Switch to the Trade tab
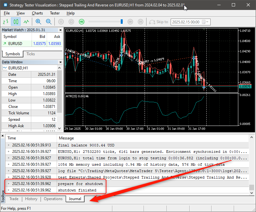 click(x=14, y=199)
